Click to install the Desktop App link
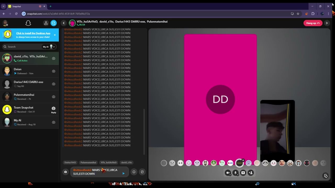This screenshot has width=335, height=188. coord(33,33)
